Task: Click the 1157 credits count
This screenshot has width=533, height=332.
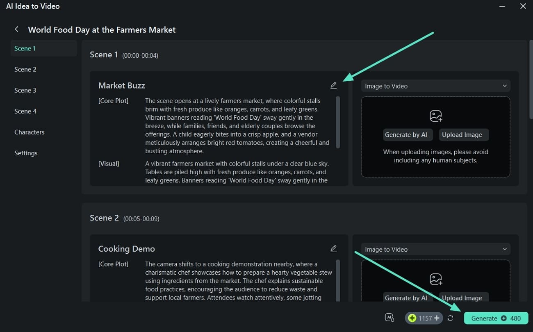Action: tap(425, 318)
